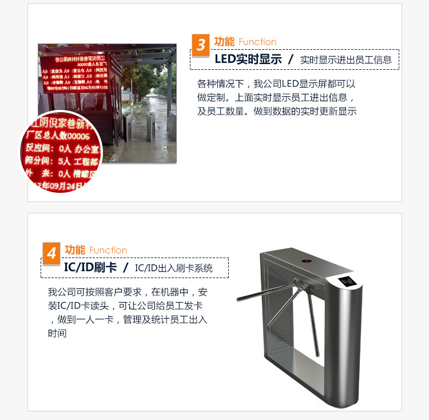Click the circular magnified LED sign close-up
This screenshot has width=429, height=420.
[x=61, y=152]
